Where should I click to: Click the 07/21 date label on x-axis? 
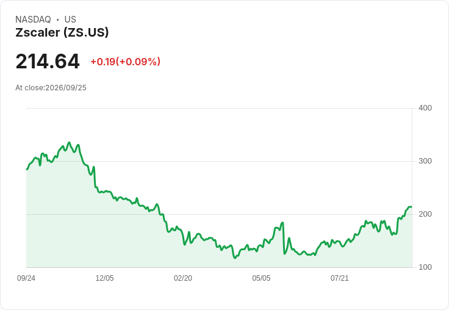340,278
